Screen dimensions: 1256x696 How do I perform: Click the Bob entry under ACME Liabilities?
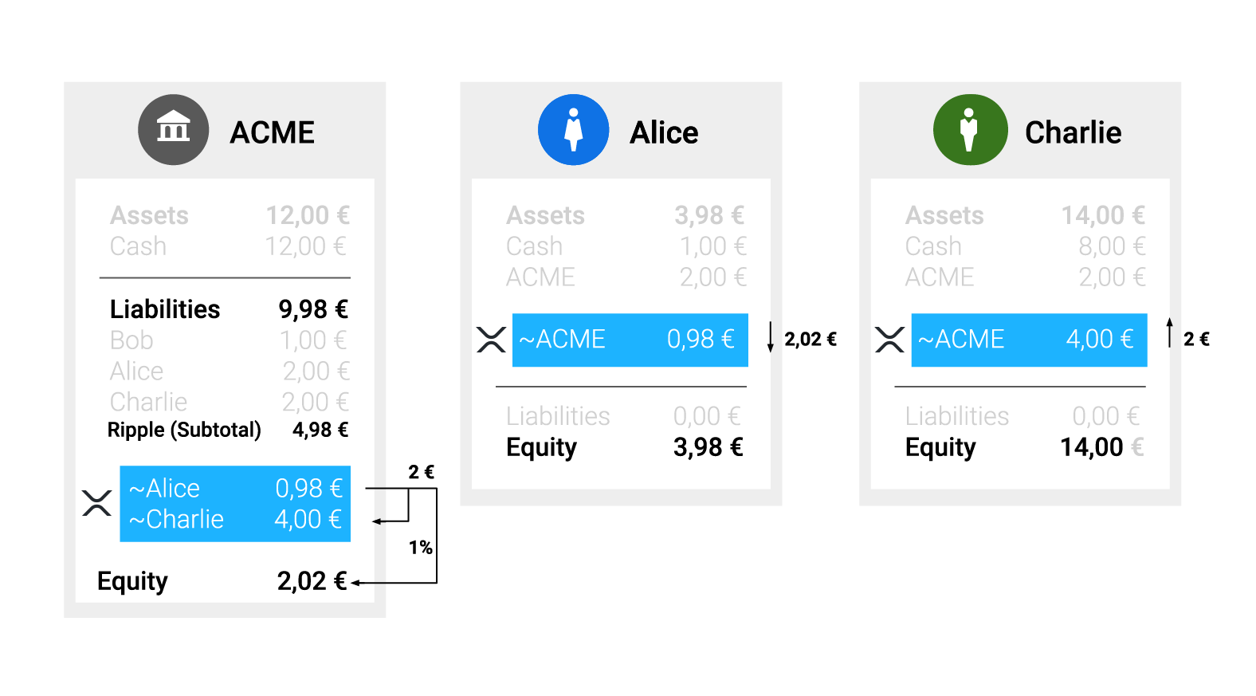(x=131, y=340)
